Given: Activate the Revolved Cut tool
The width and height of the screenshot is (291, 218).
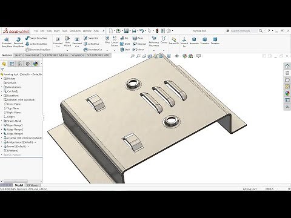Looking at the screenshot, I should [x=77, y=42].
